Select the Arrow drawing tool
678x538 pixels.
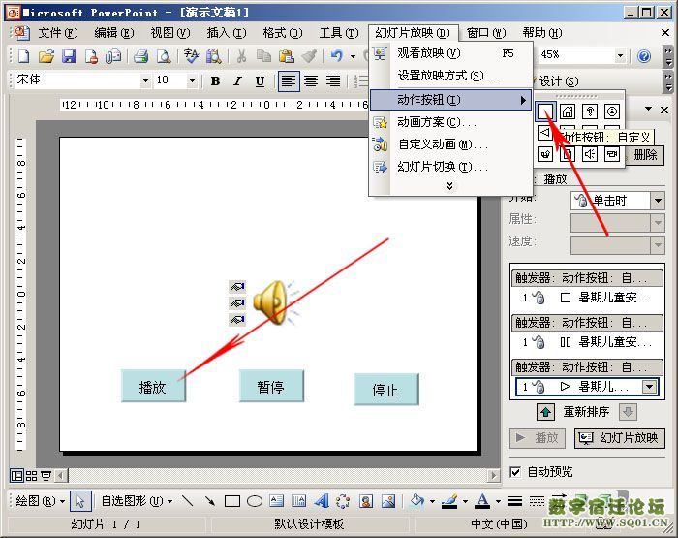point(210,501)
